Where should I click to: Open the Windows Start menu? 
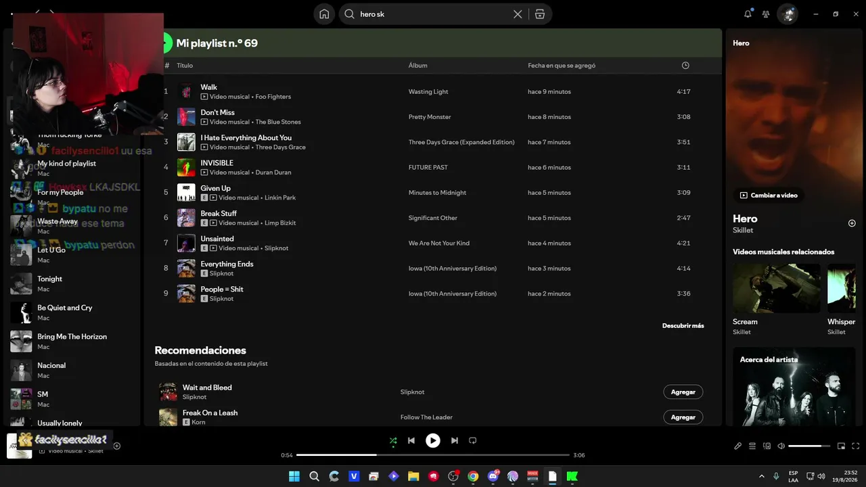pos(294,476)
